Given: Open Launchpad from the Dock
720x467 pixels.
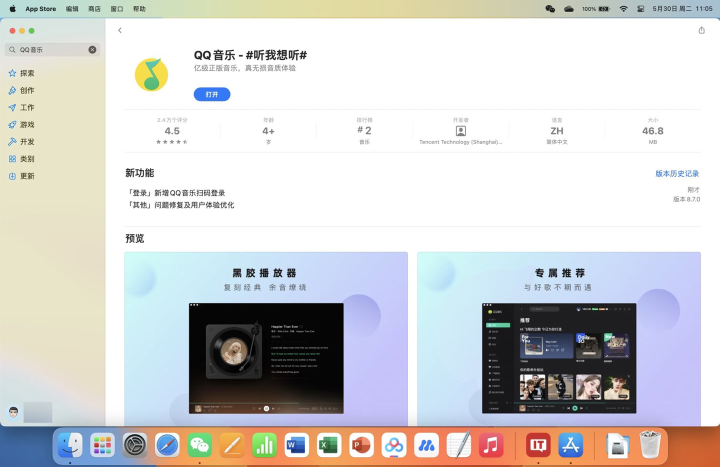Looking at the screenshot, I should (x=102, y=445).
